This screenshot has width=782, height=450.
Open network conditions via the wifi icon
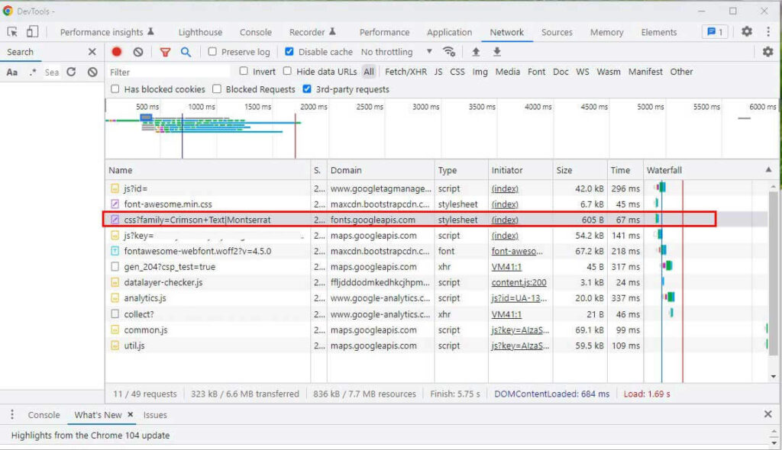tap(450, 52)
